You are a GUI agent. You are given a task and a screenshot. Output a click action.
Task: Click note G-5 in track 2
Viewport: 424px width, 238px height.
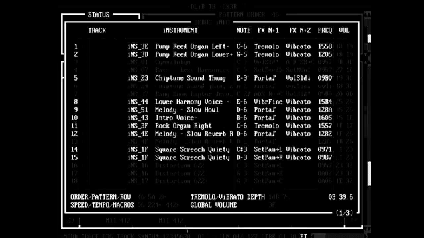[242, 55]
